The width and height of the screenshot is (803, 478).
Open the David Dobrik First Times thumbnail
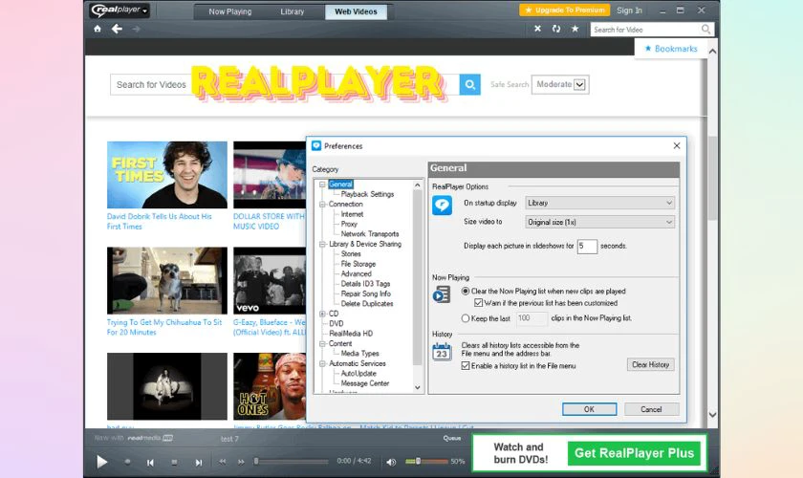(x=167, y=175)
